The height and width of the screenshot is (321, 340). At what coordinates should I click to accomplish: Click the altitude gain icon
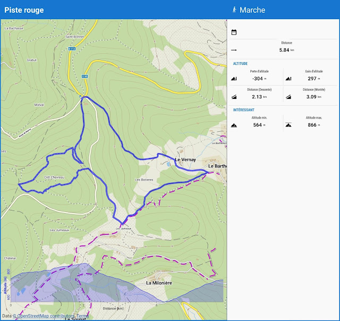click(x=288, y=79)
